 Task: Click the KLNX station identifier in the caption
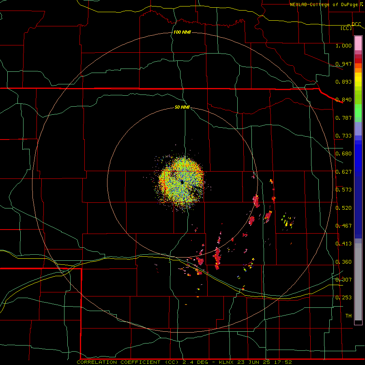point(226,362)
